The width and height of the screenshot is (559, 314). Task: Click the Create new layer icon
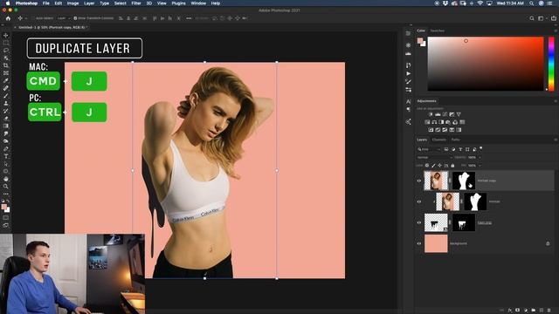(x=542, y=311)
